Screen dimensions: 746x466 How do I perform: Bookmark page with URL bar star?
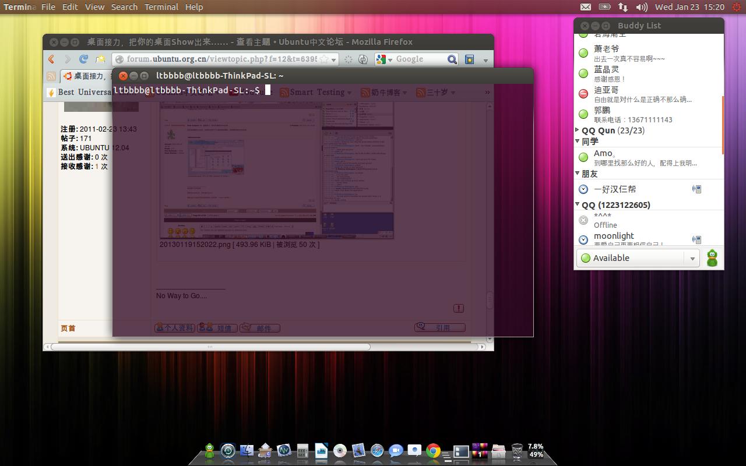tap(323, 59)
